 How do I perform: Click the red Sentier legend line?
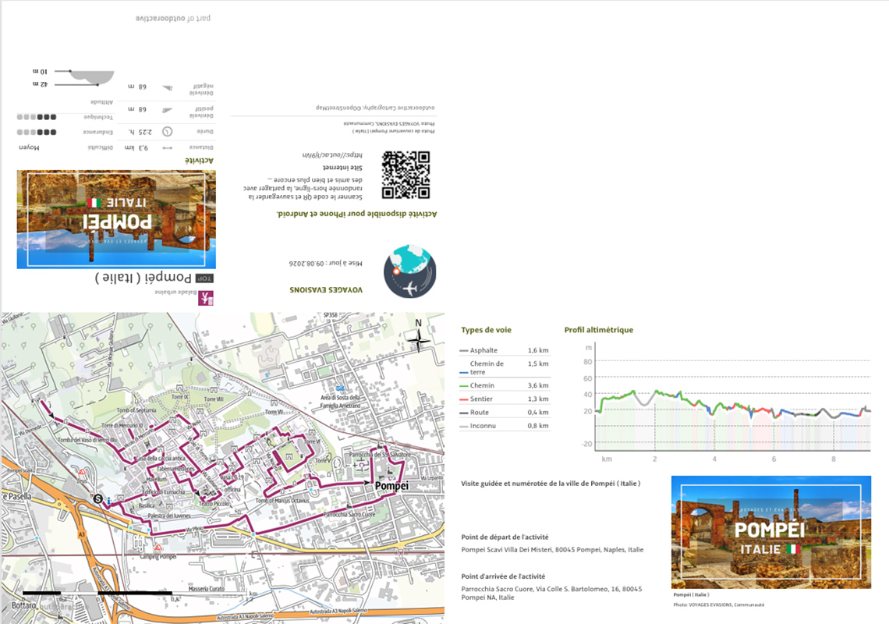464,399
